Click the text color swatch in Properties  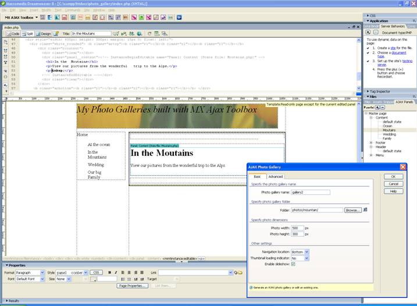93,279
